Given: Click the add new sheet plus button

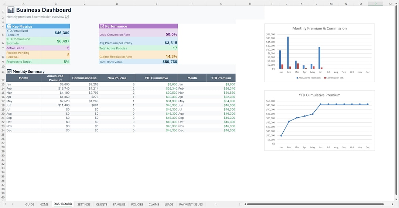Looking at the screenshot, I should click(216, 204).
